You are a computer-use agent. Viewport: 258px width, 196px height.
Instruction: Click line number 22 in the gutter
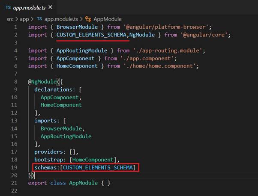coord(14,191)
